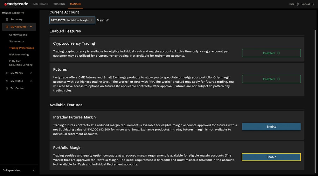
Task: Click the Intraday Futures Margin heading
Action: (x=74, y=117)
